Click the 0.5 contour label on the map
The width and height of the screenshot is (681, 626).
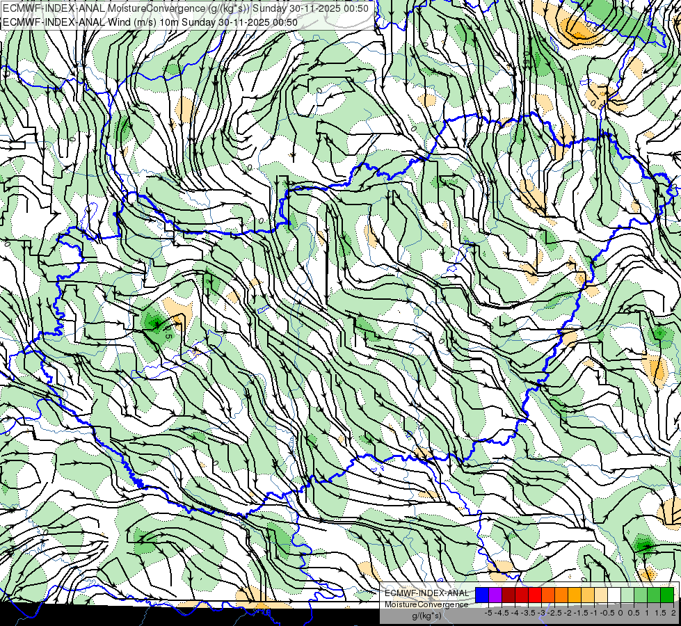tap(168, 332)
